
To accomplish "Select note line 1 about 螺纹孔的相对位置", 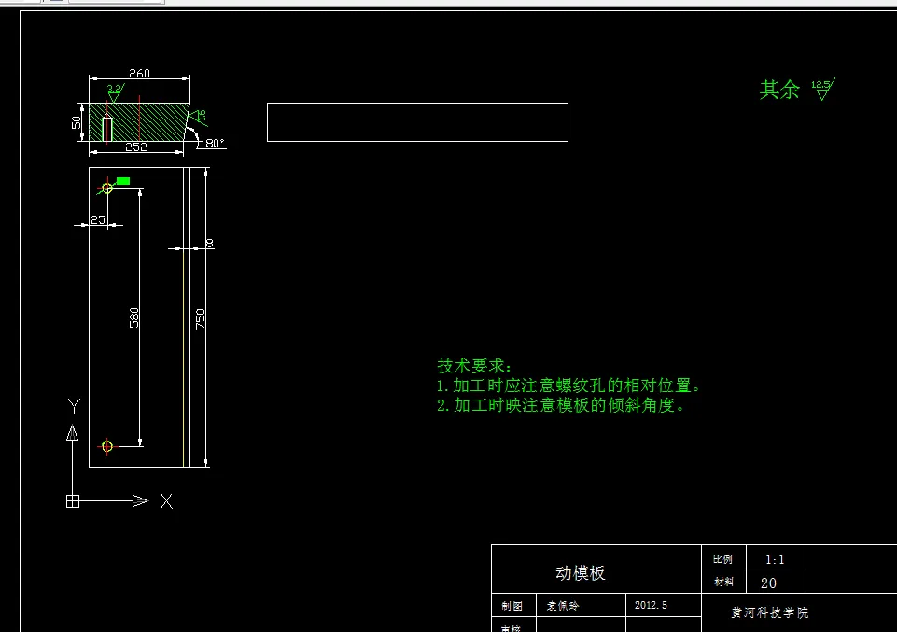I will click(x=568, y=386).
